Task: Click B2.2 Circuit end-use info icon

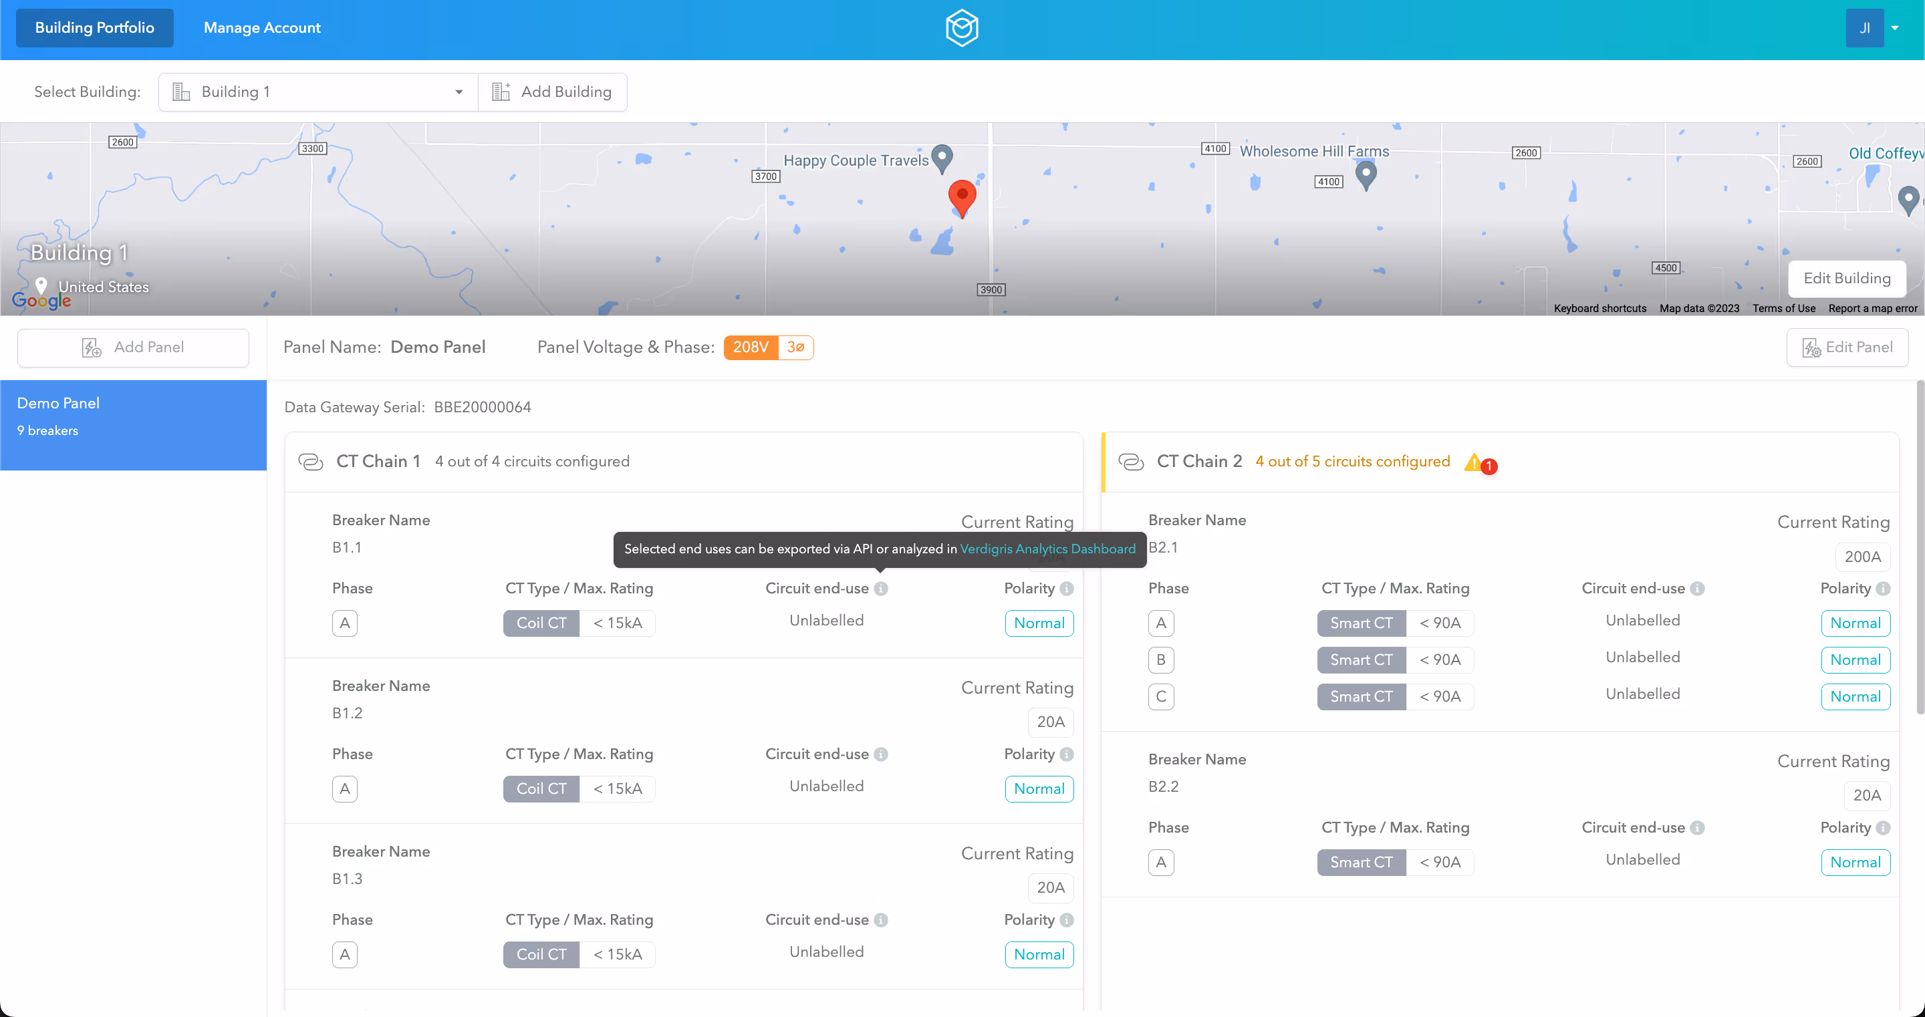Action: [1697, 828]
